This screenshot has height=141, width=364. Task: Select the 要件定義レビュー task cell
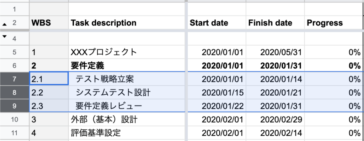click(x=127, y=106)
